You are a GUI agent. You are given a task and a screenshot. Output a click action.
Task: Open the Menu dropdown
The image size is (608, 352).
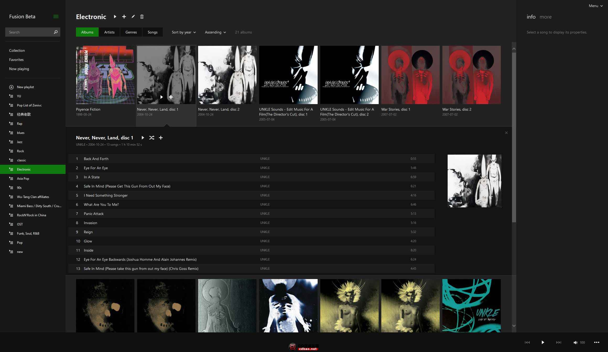pyautogui.click(x=596, y=6)
